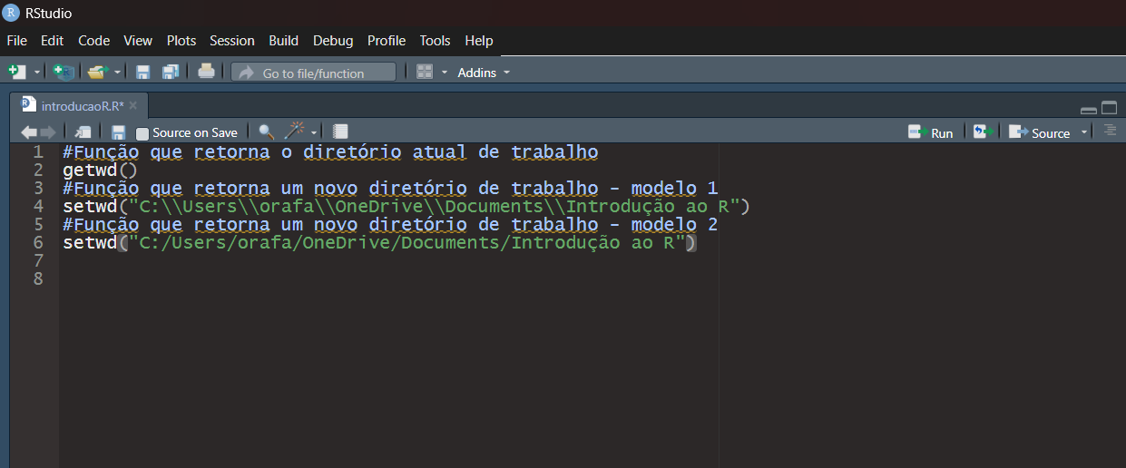Click the Compile Report notebook icon

[340, 132]
